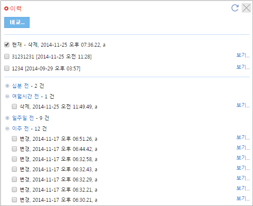
Task: Close the 이력 history panel
Action: [x=246, y=8]
